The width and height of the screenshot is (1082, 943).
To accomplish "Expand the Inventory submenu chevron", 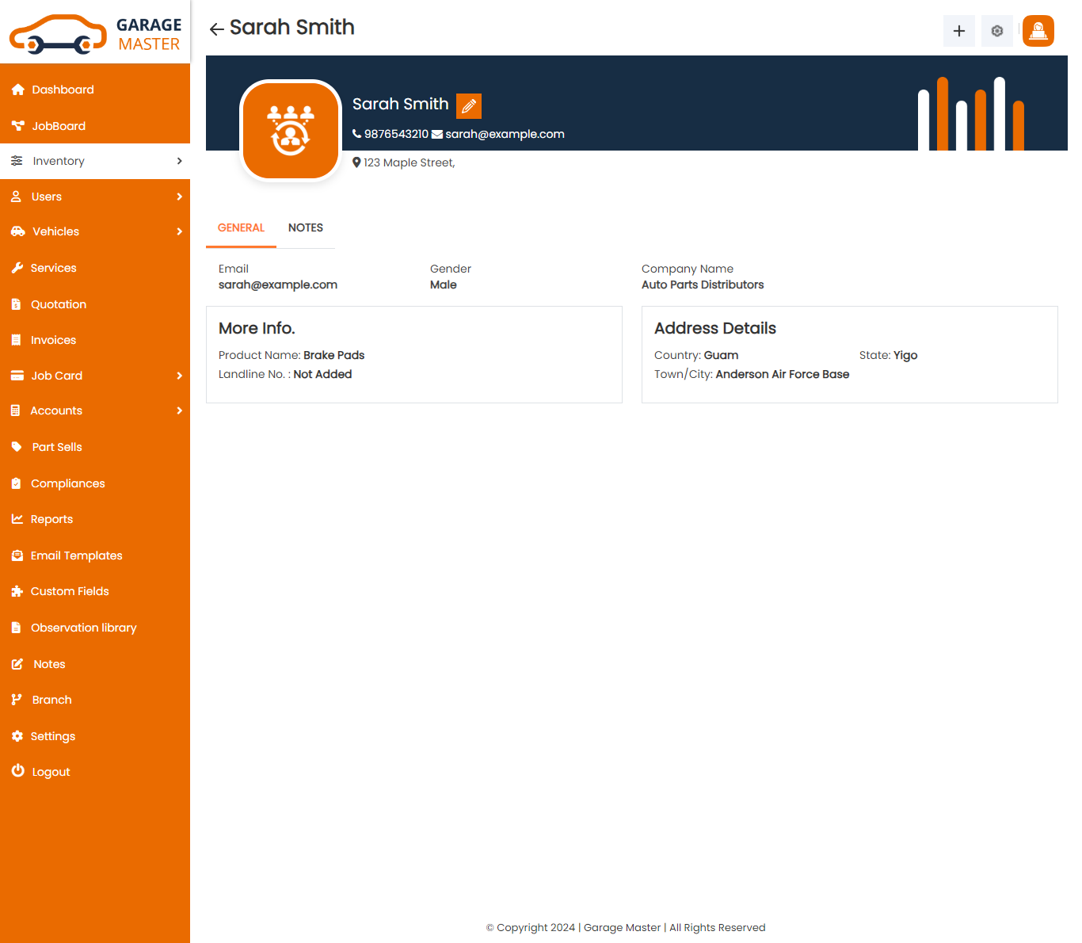I will pos(180,161).
